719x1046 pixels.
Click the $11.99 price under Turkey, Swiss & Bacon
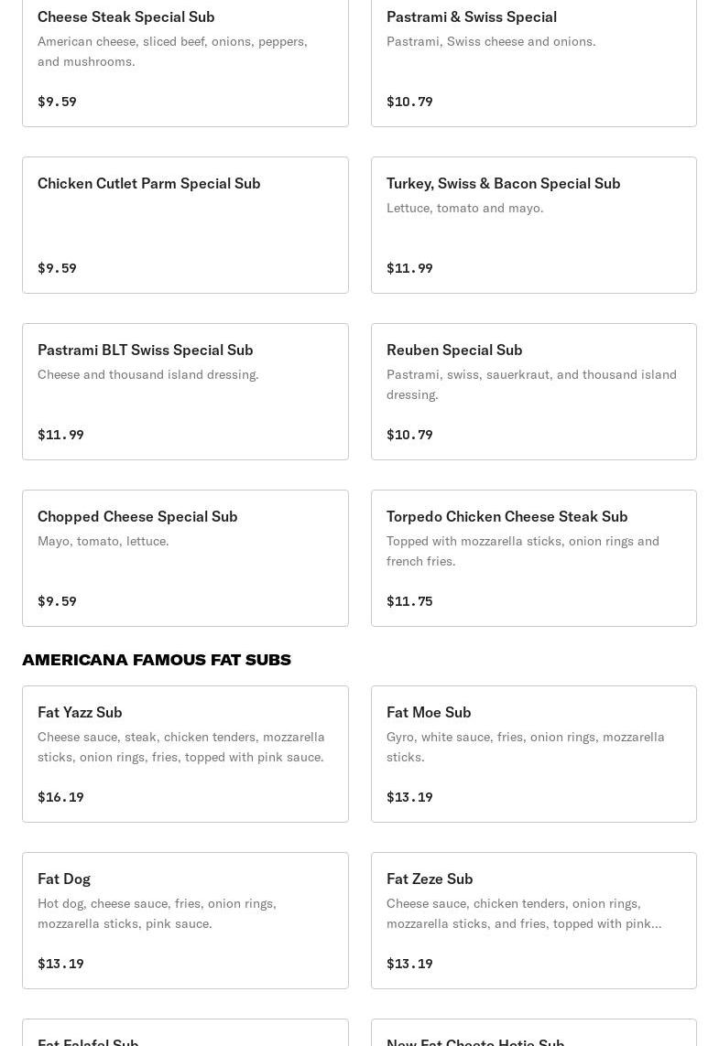click(409, 268)
